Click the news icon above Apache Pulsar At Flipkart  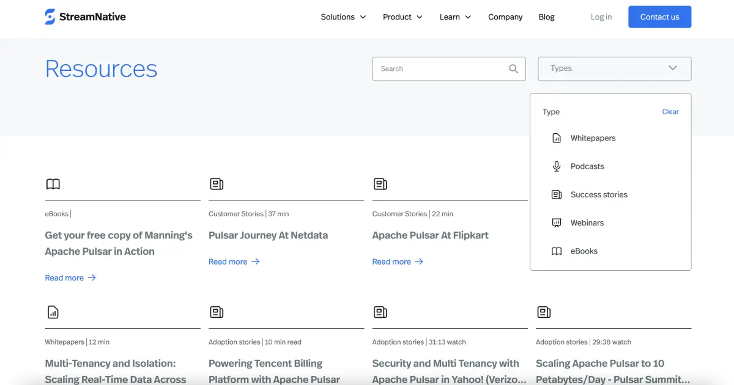click(x=380, y=184)
